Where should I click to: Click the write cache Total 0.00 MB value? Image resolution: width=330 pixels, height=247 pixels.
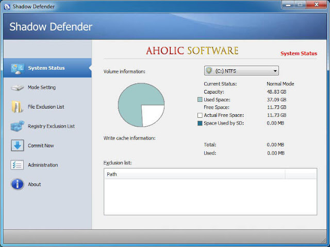(275, 145)
